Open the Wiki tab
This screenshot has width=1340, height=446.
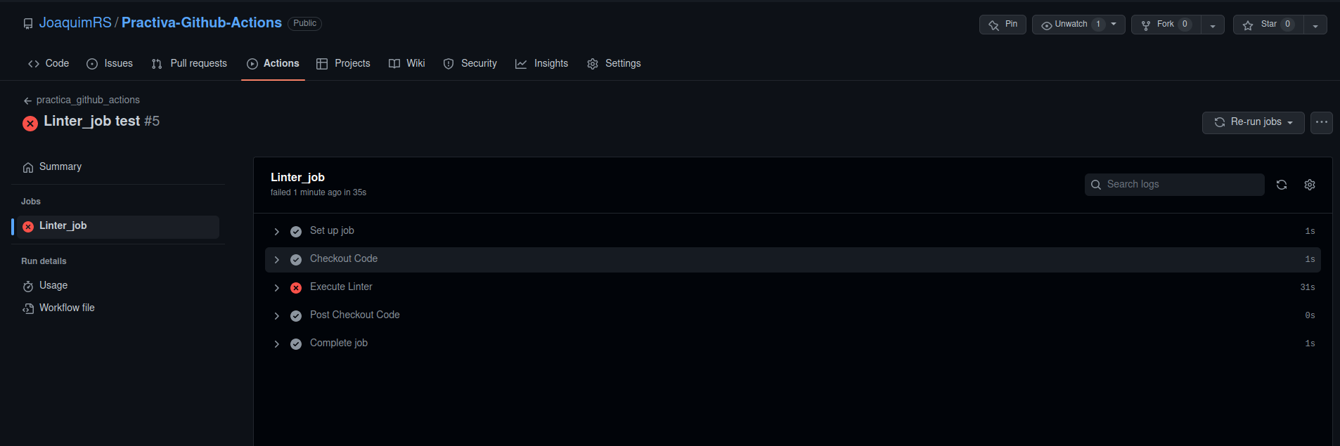[407, 63]
